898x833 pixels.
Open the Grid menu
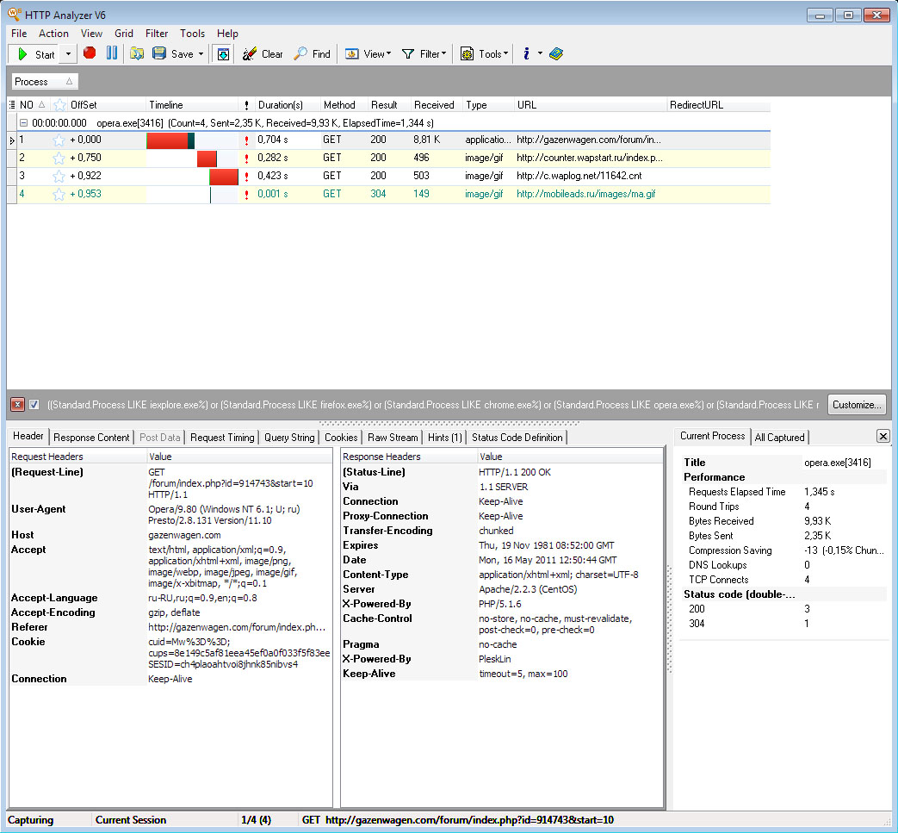[124, 34]
